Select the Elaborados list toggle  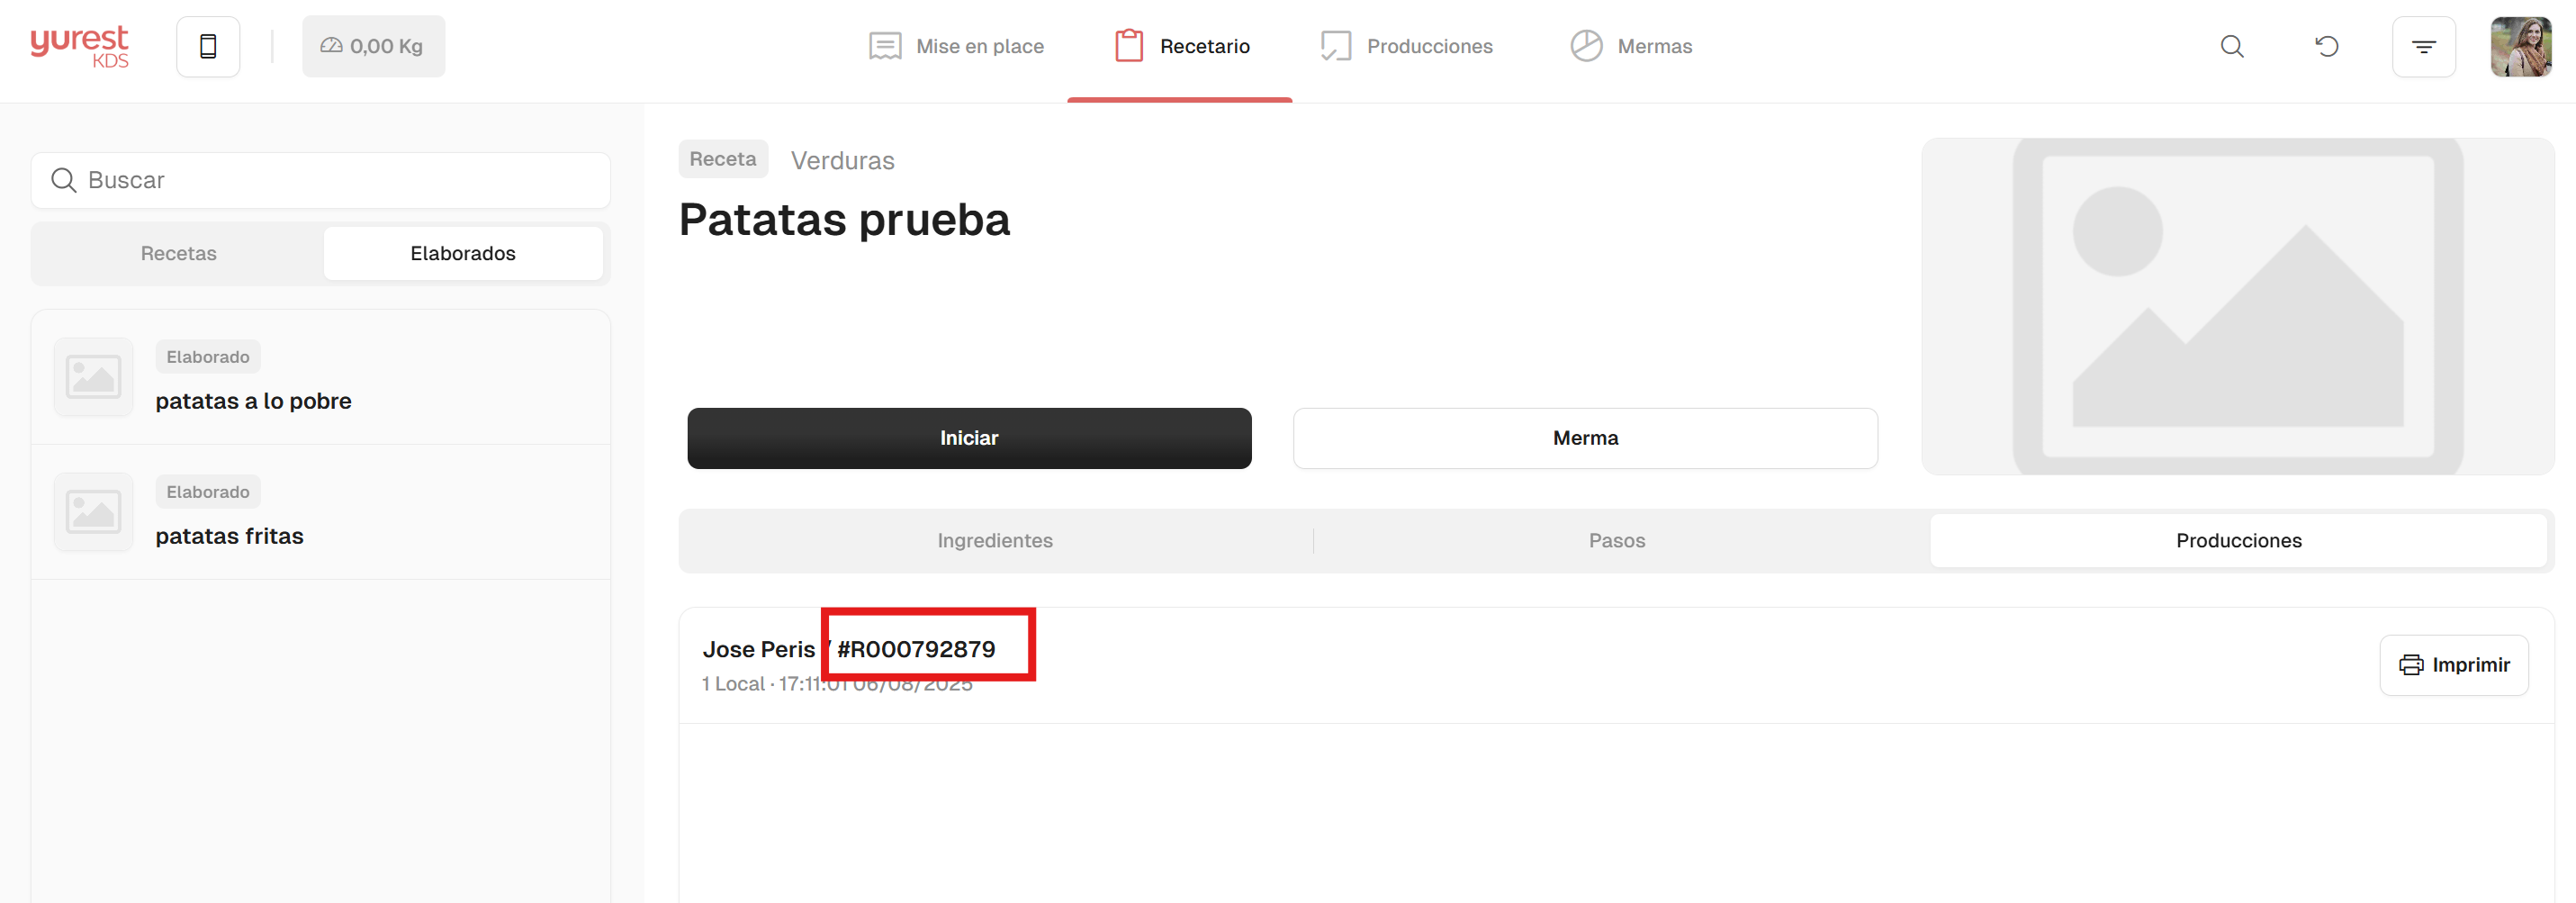(x=462, y=254)
